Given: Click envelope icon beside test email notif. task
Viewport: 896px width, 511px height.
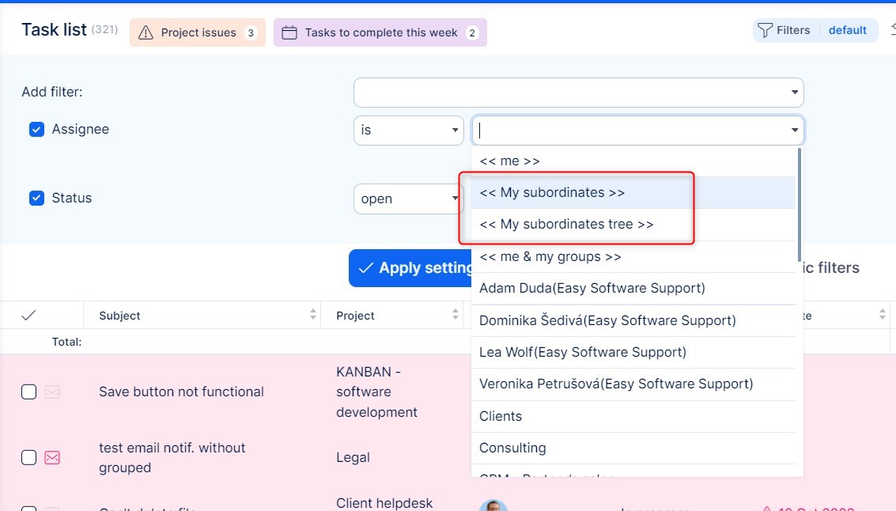Looking at the screenshot, I should pos(52,457).
